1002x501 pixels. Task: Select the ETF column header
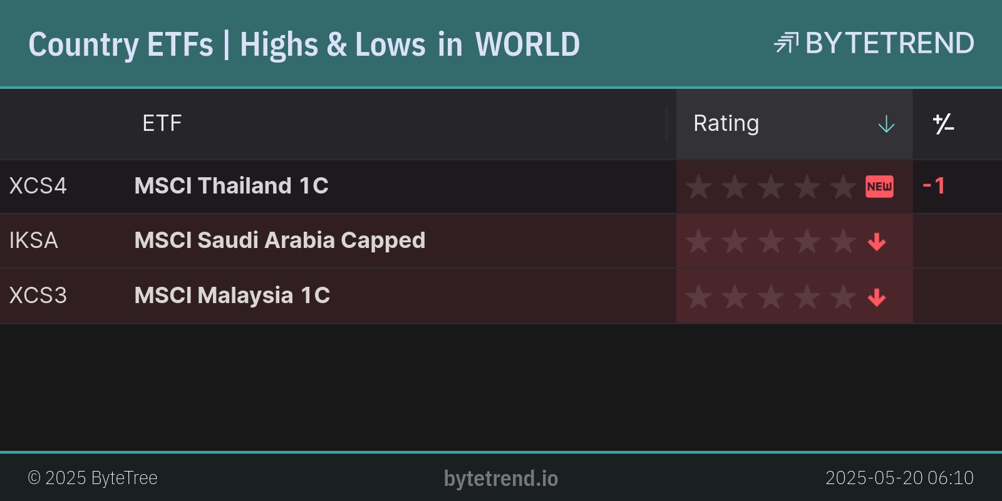[x=162, y=123]
